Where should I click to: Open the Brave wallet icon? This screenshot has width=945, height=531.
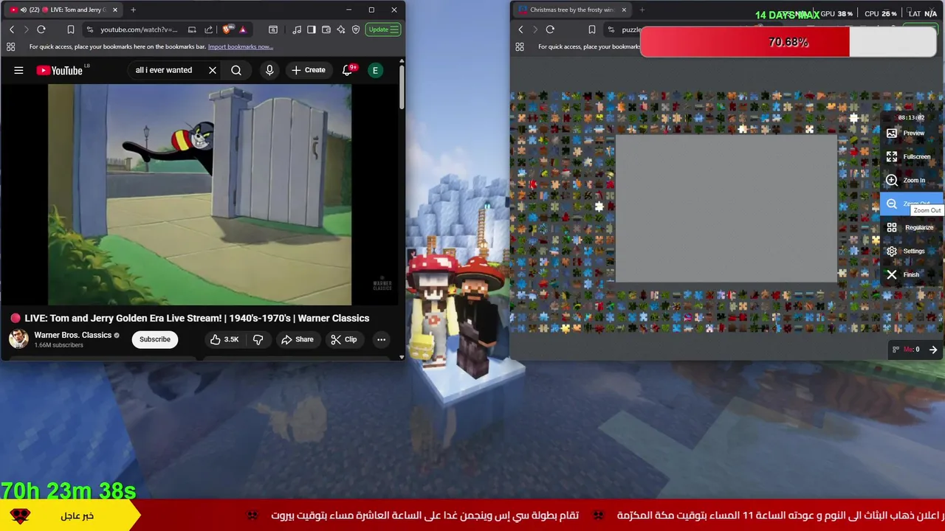(326, 29)
